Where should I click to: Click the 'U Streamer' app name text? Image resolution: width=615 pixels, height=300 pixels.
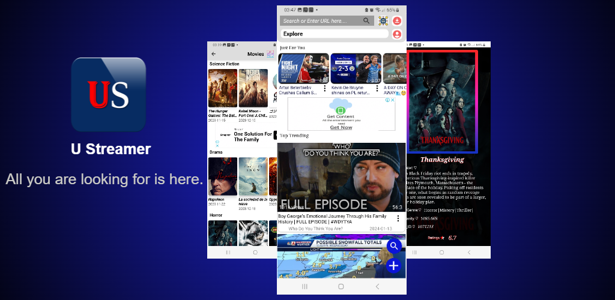[111, 149]
